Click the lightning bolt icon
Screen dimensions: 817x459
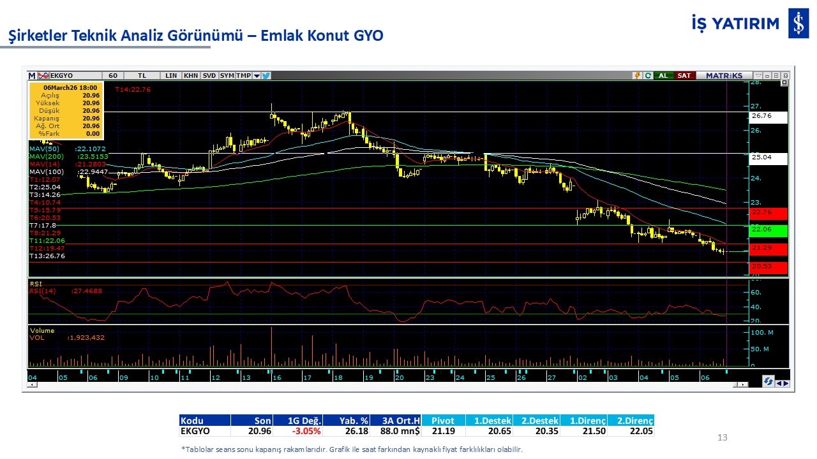coord(637,75)
